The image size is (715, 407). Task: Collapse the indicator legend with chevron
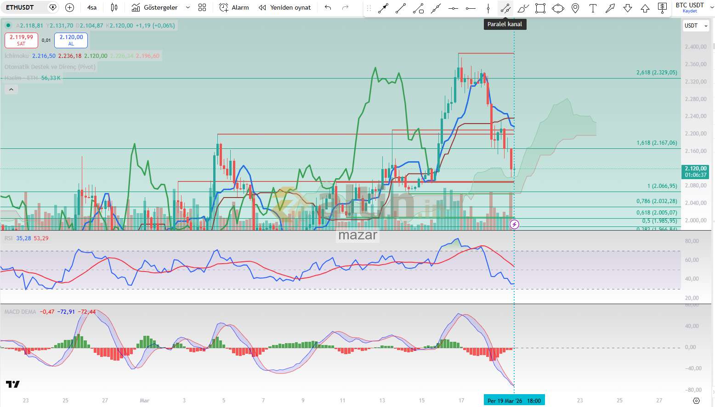point(11,90)
